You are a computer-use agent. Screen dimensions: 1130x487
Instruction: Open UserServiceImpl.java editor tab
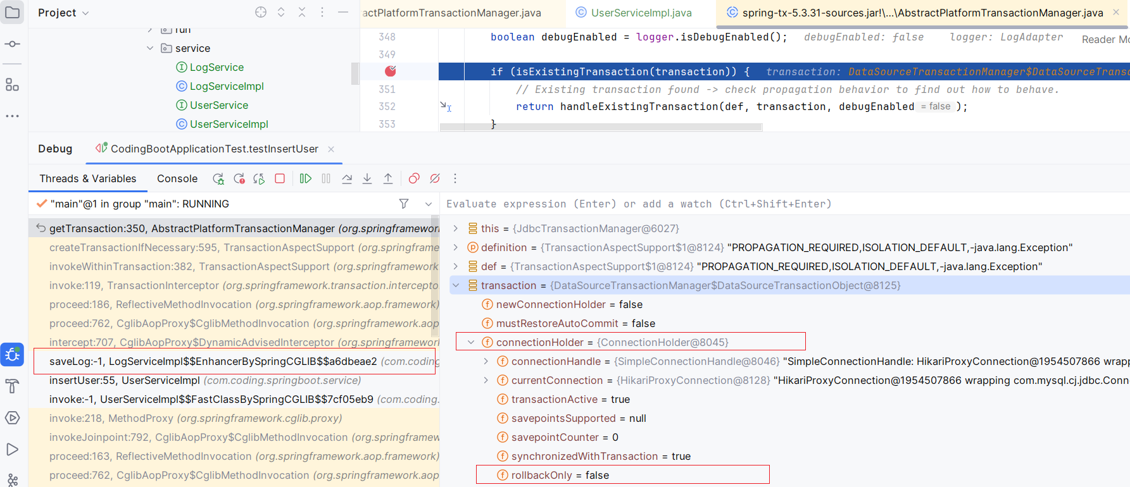634,13
